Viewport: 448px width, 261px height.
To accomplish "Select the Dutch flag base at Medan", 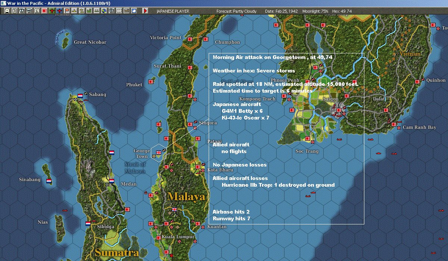I will click(111, 181).
